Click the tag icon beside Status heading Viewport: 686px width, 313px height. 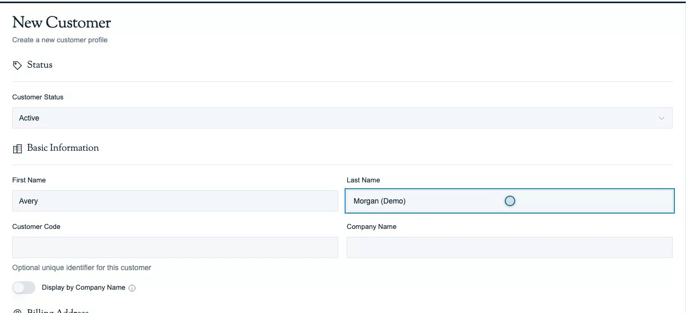(17, 65)
